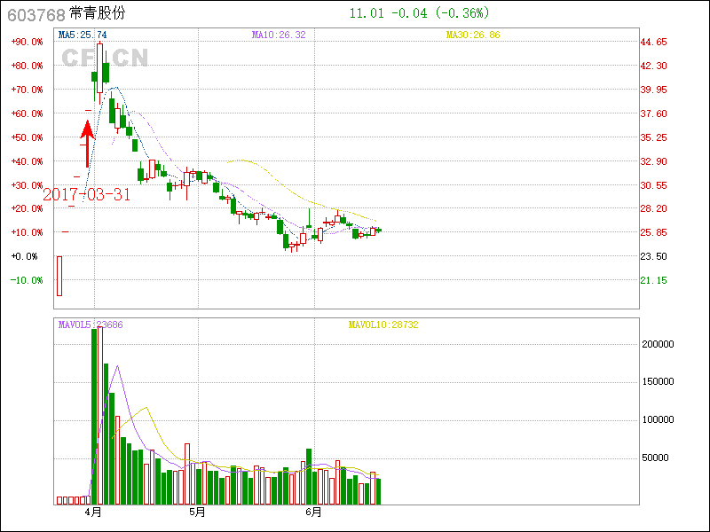Click the 6月 label on the time axis
This screenshot has height=532, width=710.
tap(312, 512)
